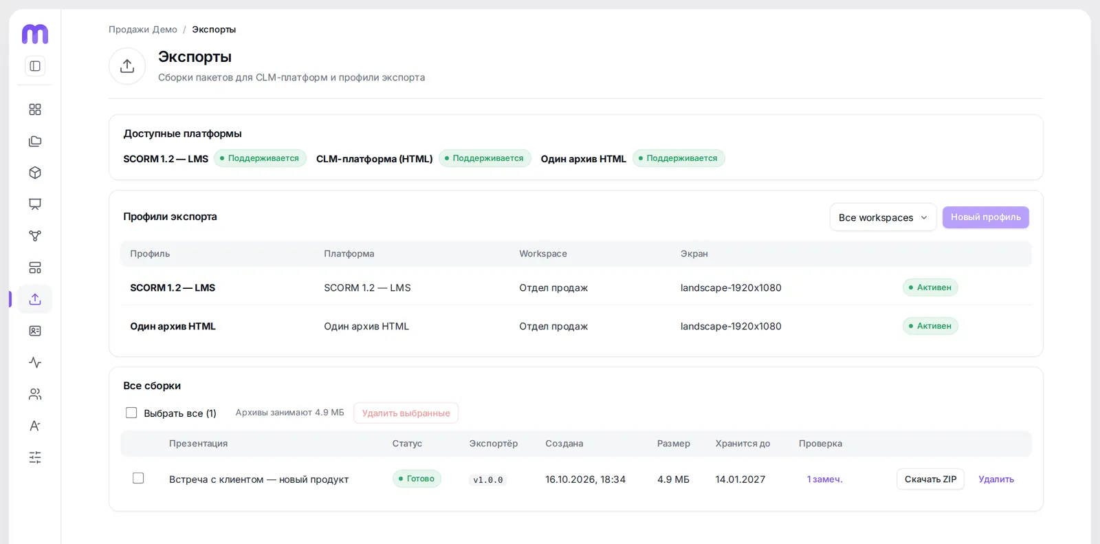Tick the checkbox for 'Встреча с клиентом' row
This screenshot has height=544, width=1100.
[x=138, y=478]
